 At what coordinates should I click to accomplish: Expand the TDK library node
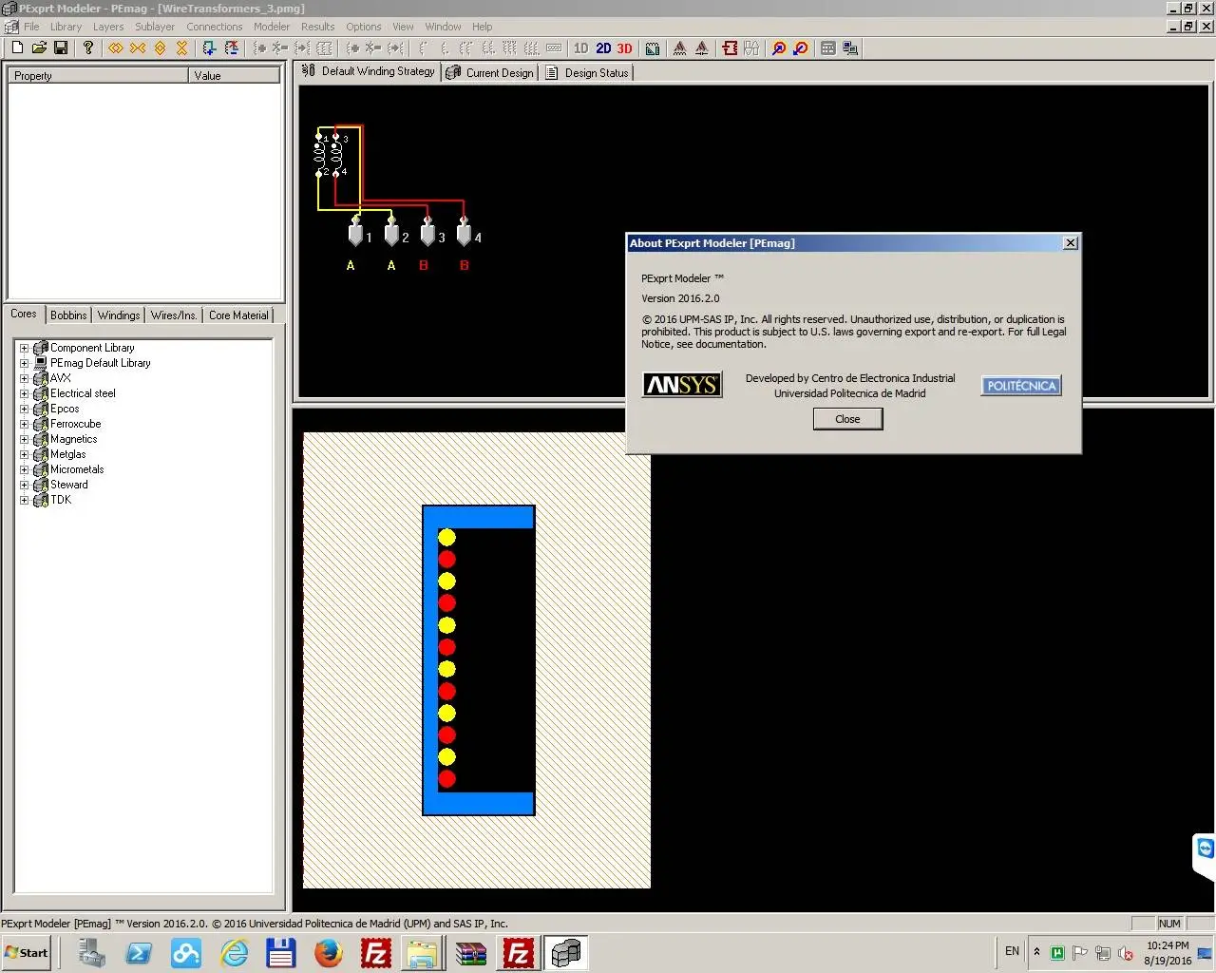pos(24,500)
